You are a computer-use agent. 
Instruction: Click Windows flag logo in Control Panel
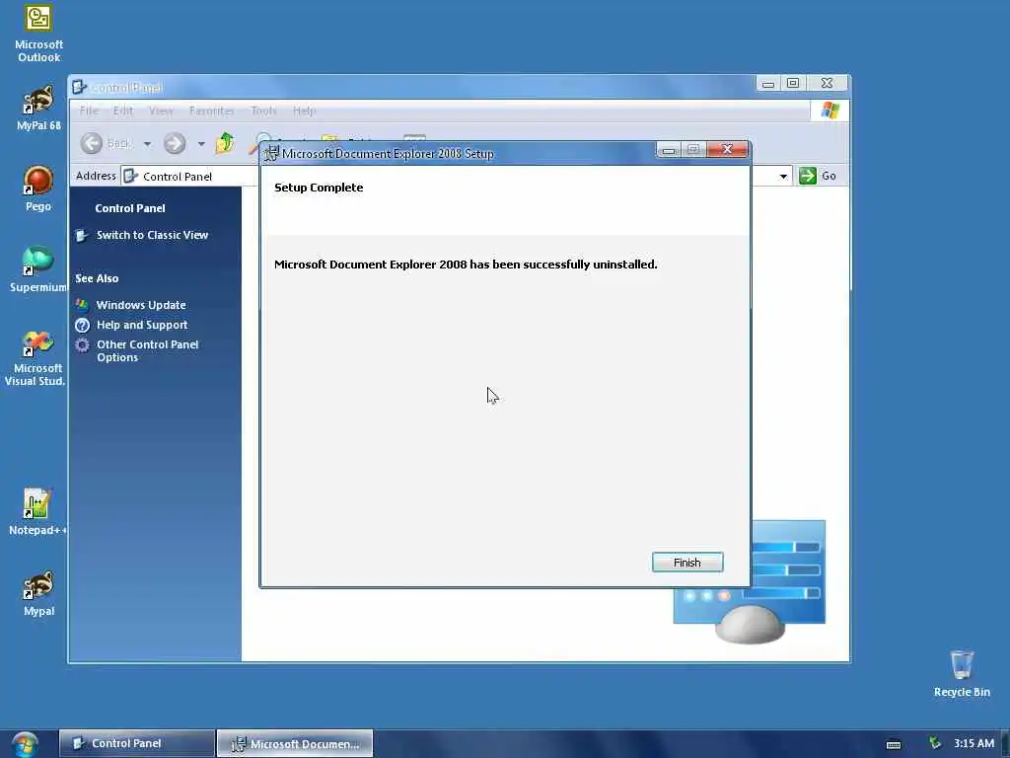point(830,111)
